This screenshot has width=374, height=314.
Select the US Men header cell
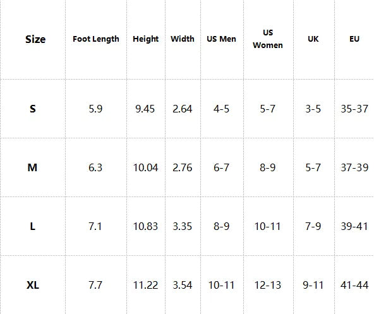coord(221,39)
